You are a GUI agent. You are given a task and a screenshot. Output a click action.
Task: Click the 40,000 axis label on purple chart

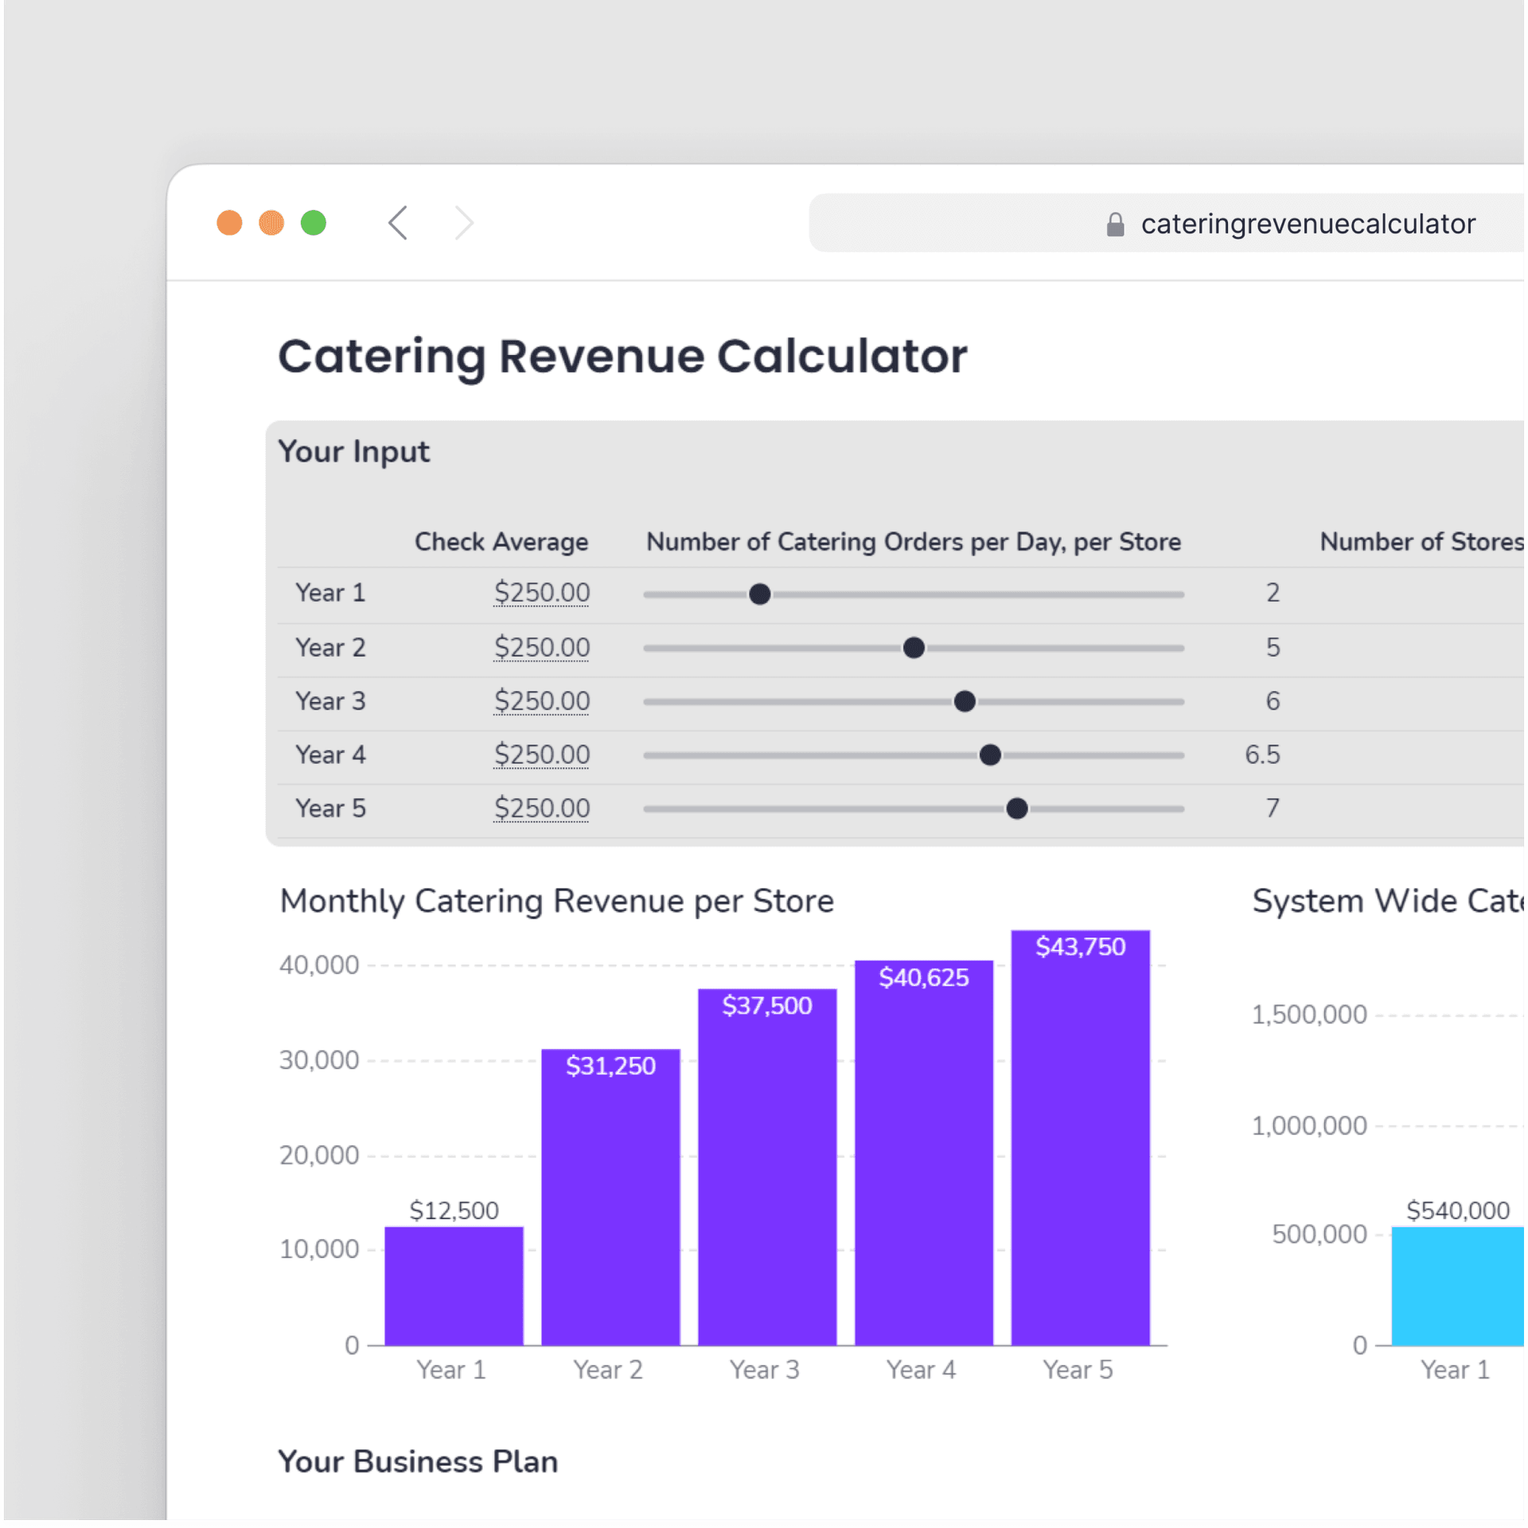(x=320, y=967)
